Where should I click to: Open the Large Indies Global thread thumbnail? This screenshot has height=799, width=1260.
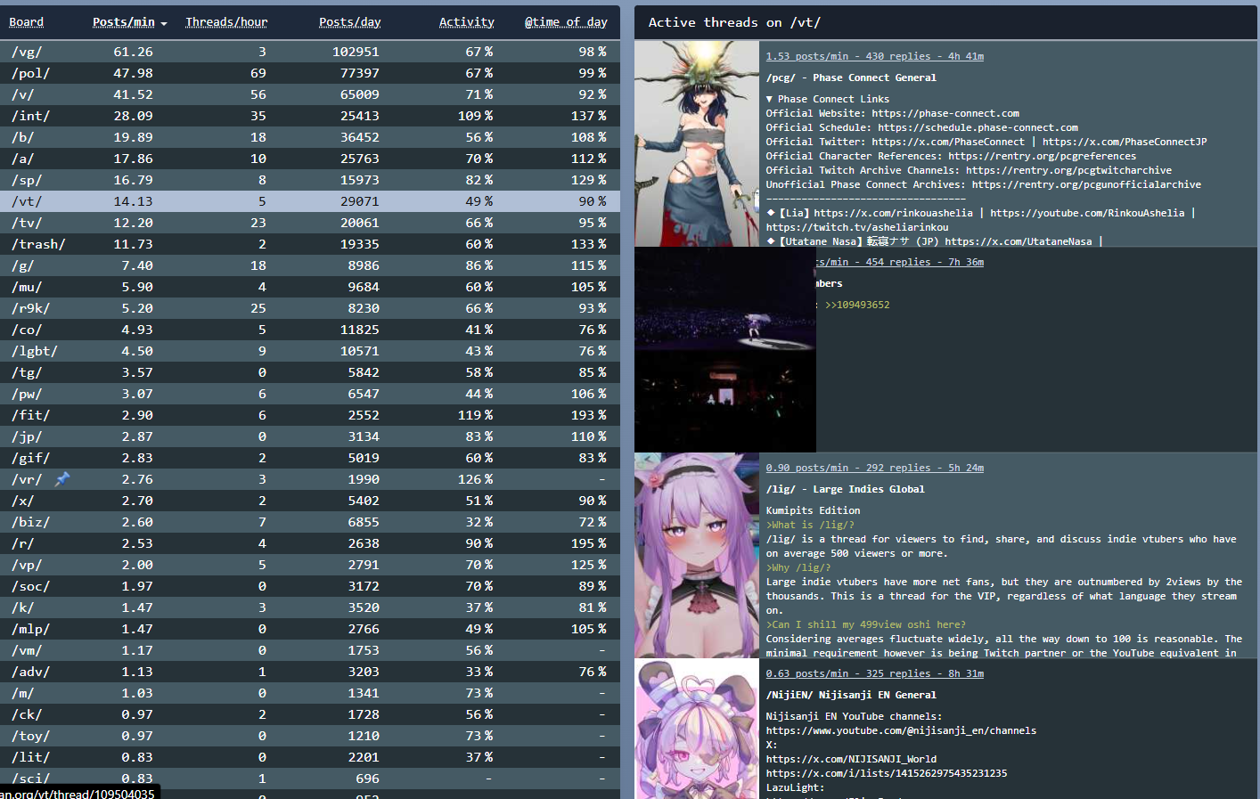click(x=697, y=555)
